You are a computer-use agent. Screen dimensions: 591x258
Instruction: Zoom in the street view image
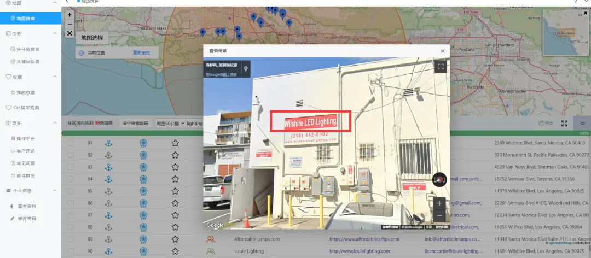click(x=439, y=203)
